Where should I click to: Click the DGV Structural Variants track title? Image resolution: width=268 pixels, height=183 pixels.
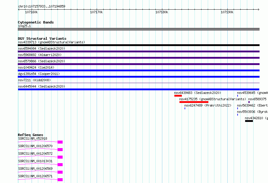[42, 39]
